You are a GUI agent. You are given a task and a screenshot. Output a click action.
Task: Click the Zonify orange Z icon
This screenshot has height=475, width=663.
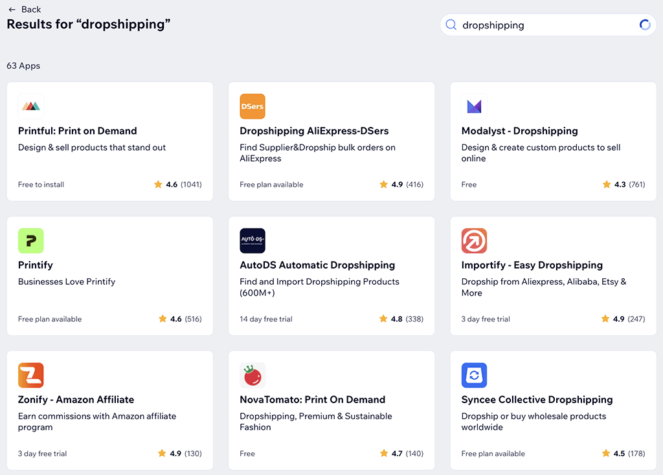[31, 375]
